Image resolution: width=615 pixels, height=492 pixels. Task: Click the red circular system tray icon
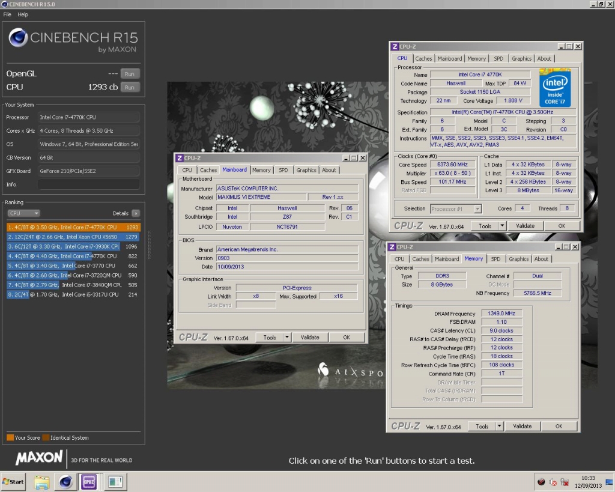541,481
